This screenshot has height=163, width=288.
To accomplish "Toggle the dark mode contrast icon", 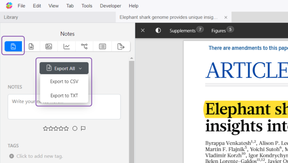I will (158, 30).
